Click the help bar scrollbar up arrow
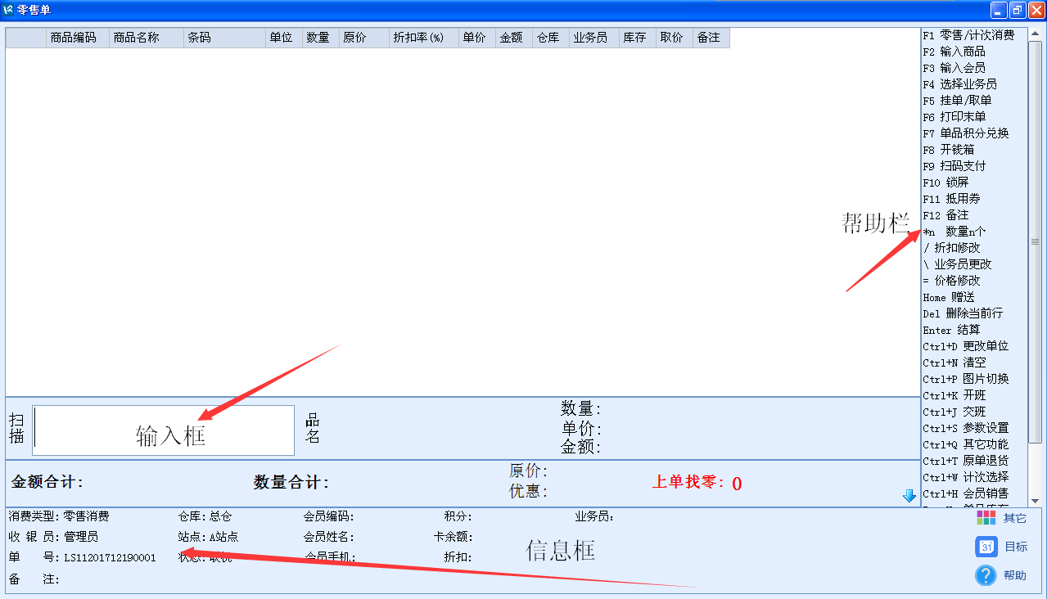1047x599 pixels. point(1036,34)
